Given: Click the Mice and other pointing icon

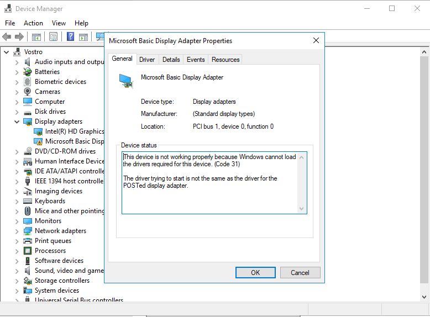Looking at the screenshot, I should point(28,211).
